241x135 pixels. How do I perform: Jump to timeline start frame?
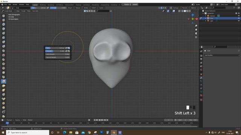pos(95,120)
